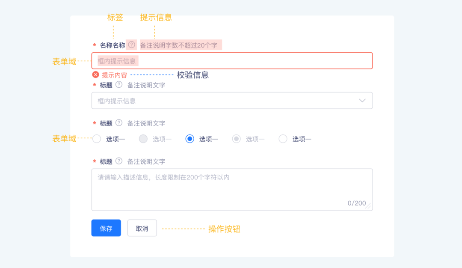Click the blue selected 选项一 radio button

coord(190,139)
